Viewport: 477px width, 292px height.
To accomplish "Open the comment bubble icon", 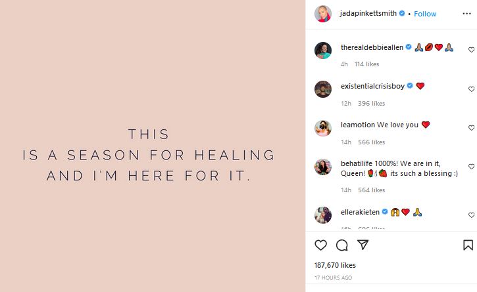I will pyautogui.click(x=342, y=245).
